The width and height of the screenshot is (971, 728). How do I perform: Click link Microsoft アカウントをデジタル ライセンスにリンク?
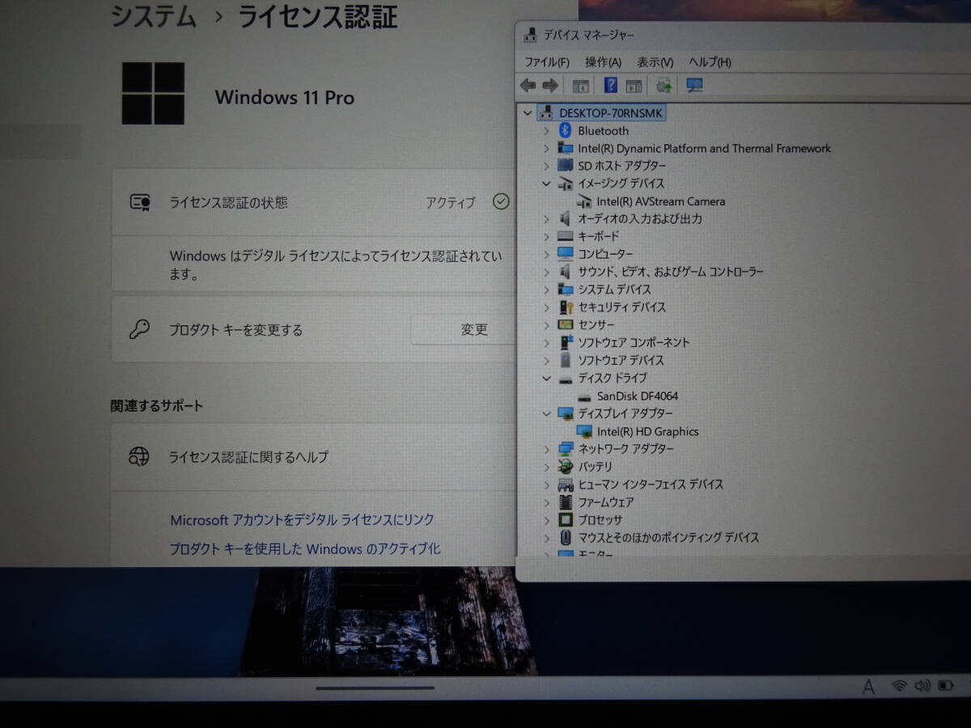coord(302,520)
